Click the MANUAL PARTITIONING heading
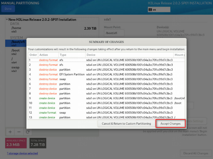Image resolution: width=213 pixels, height=159 pixels. (20, 3)
